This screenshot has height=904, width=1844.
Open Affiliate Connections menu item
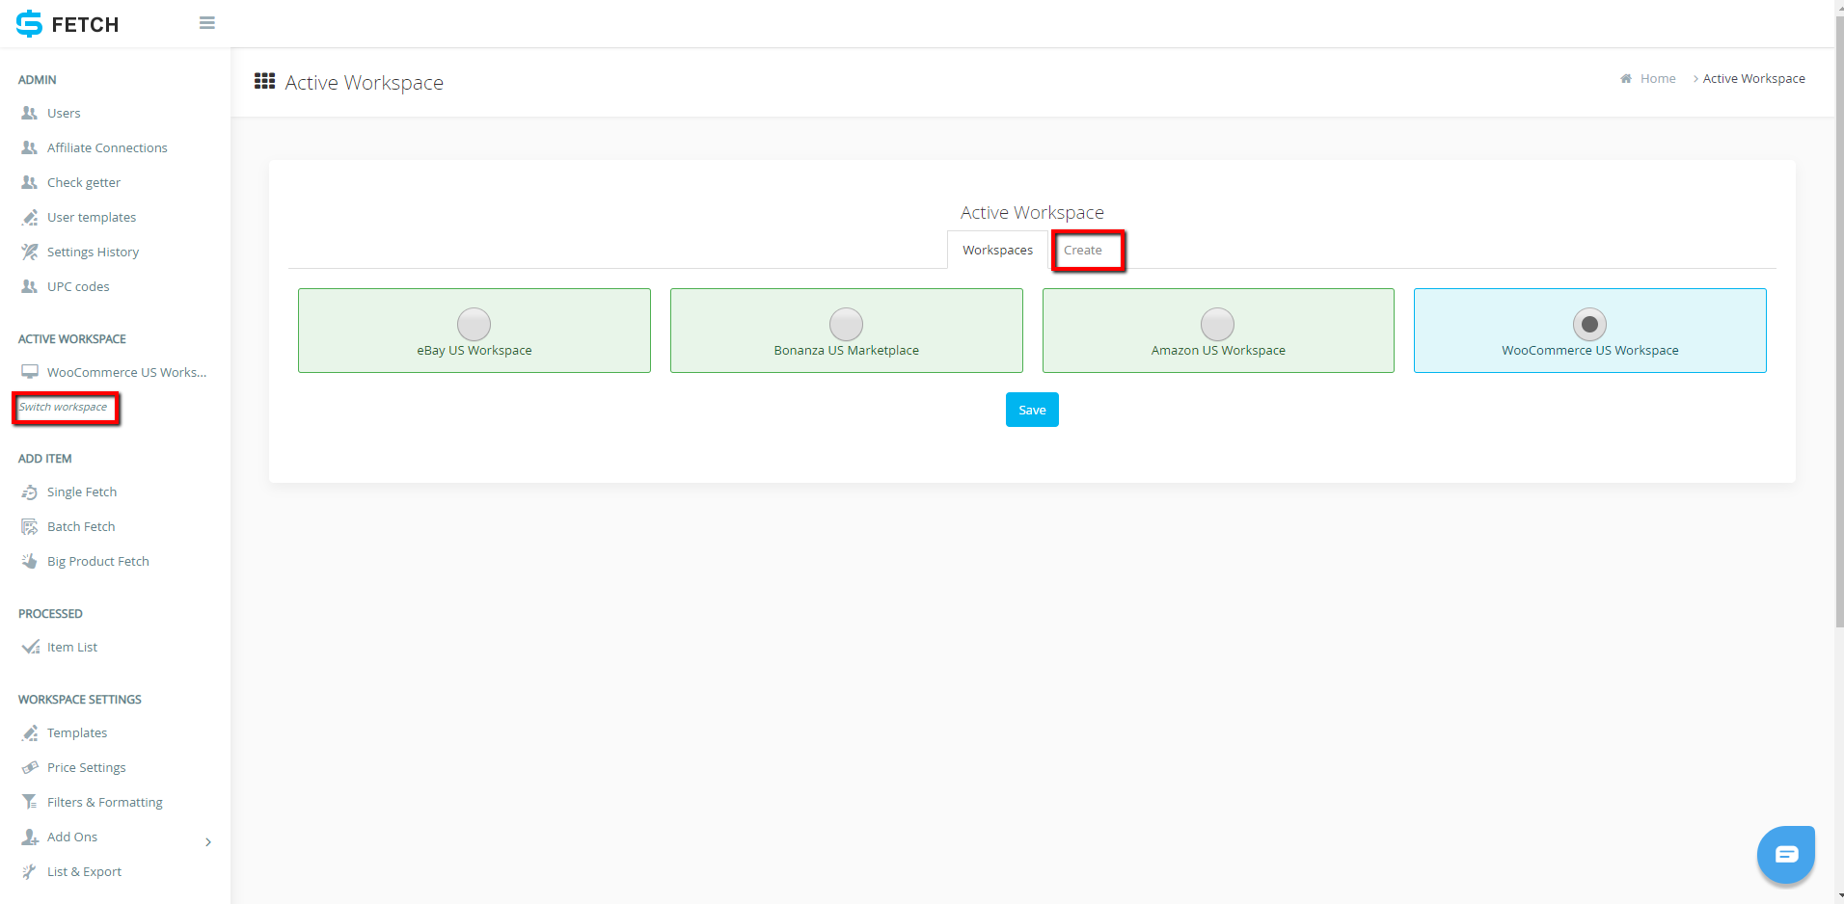107,147
